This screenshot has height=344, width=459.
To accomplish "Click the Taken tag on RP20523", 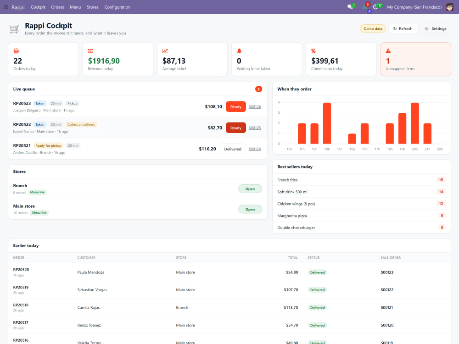I will tap(40, 103).
